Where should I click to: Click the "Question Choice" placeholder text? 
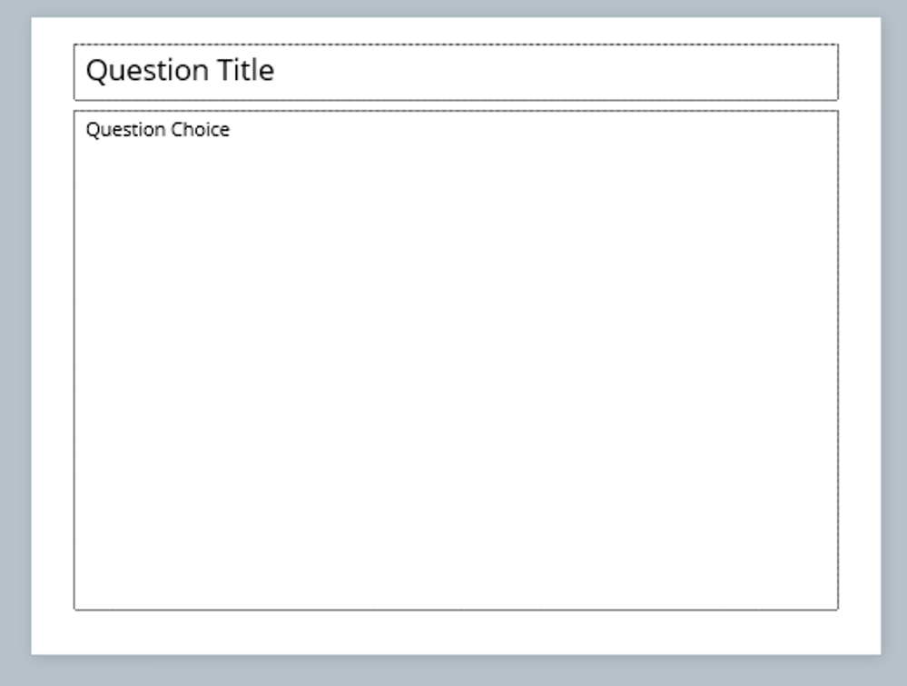(158, 130)
